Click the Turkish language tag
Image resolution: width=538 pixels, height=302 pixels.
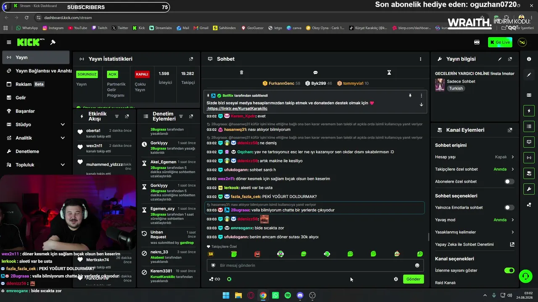point(456,89)
